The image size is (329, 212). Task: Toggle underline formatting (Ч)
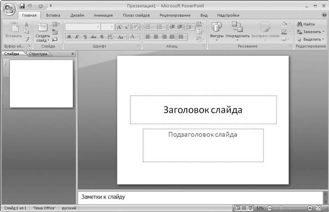click(x=85, y=37)
